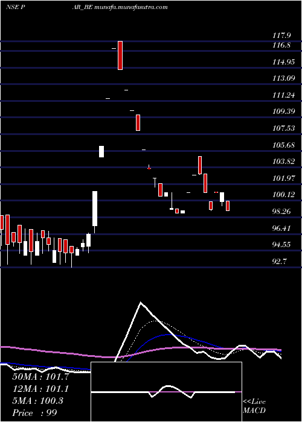Viewport: 302px width, 422px height.
Task: Click the 92.7 price level label
Action: (280, 261)
